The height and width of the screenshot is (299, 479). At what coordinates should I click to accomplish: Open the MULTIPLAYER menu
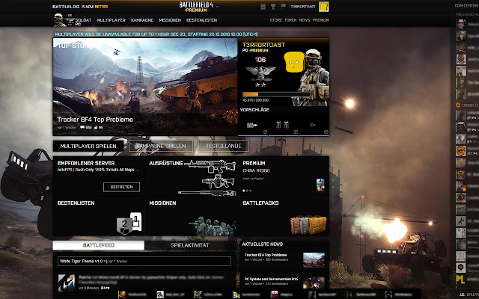[x=112, y=20]
